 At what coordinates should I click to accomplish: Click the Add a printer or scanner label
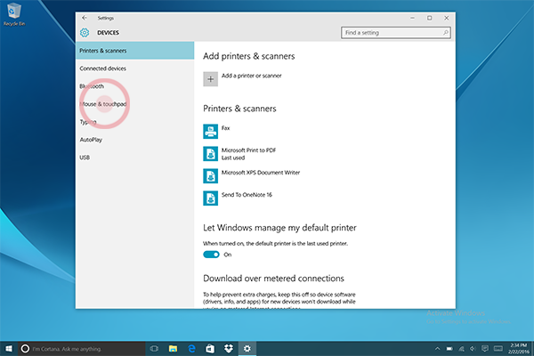[252, 76]
